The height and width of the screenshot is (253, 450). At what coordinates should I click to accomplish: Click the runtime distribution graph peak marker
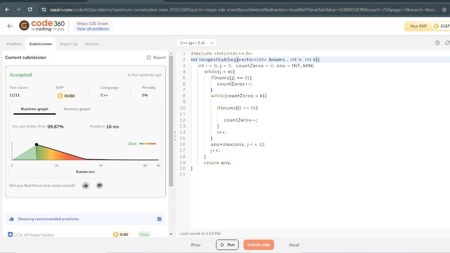tap(37, 144)
